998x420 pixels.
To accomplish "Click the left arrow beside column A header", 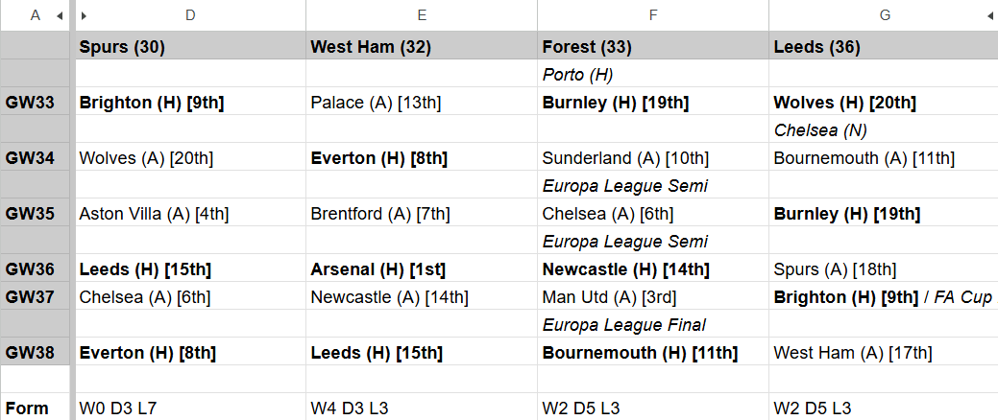I will click(x=60, y=15).
